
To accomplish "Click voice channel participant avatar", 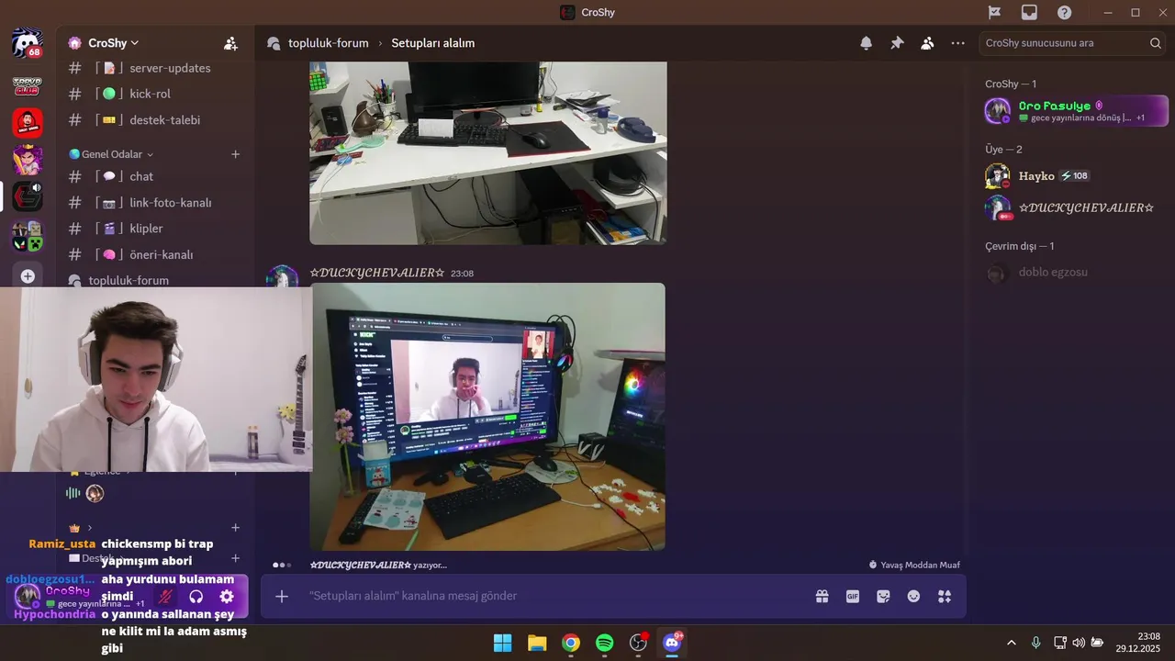I will coord(95,494).
